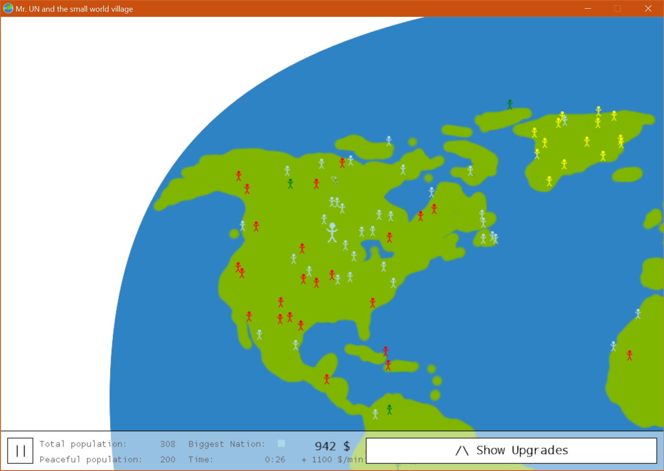
Task: Close the Mr. UN game window
Action: 648,8
